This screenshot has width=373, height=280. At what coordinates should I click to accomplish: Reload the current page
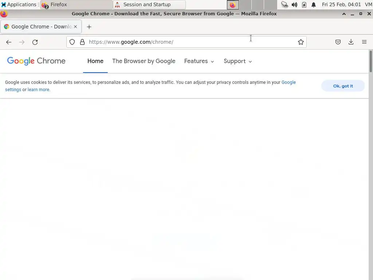tap(35, 42)
